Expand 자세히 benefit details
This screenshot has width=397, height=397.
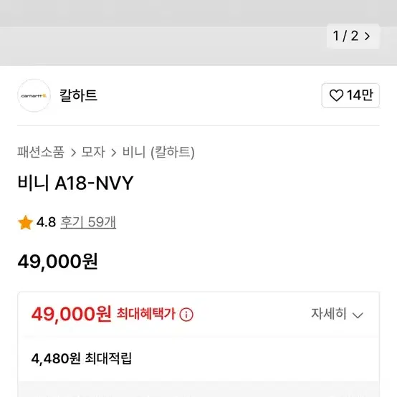(337, 314)
